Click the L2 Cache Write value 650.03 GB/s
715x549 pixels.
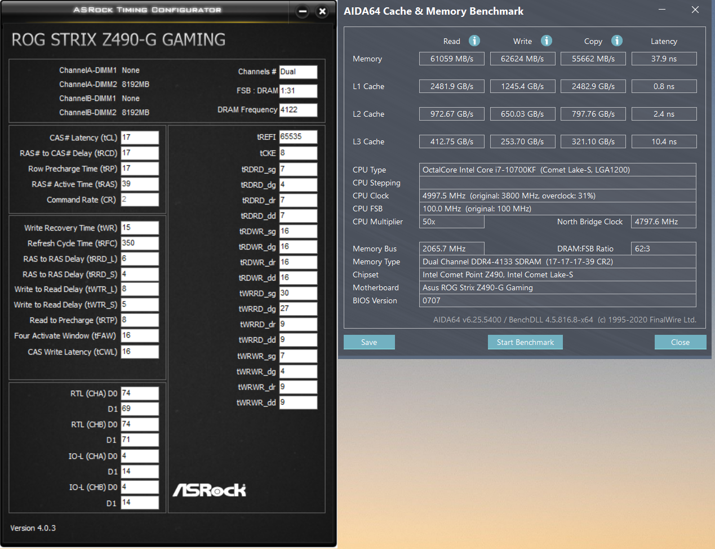click(522, 114)
